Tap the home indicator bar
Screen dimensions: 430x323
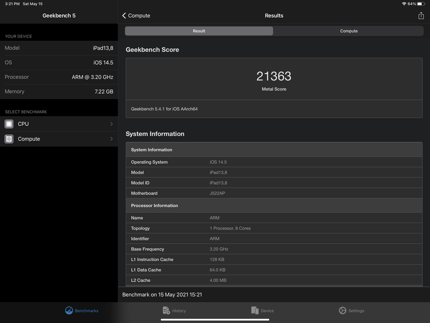[x=215, y=320]
